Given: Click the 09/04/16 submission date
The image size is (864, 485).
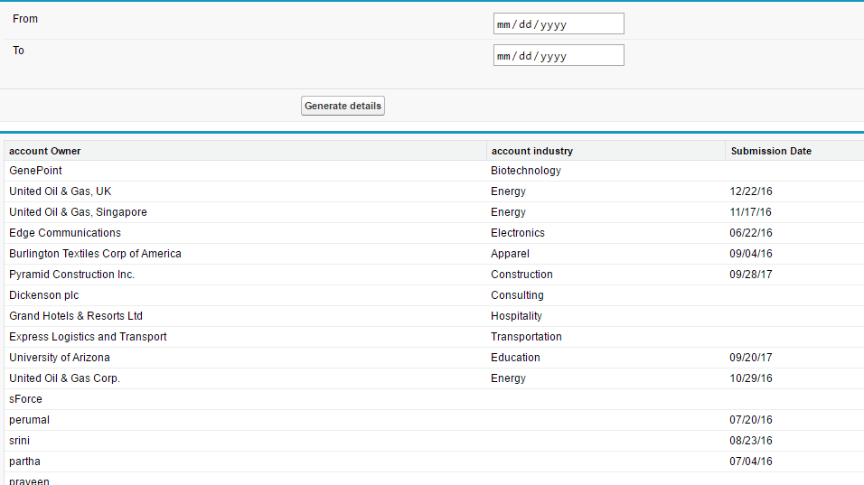Looking at the screenshot, I should pos(750,254).
